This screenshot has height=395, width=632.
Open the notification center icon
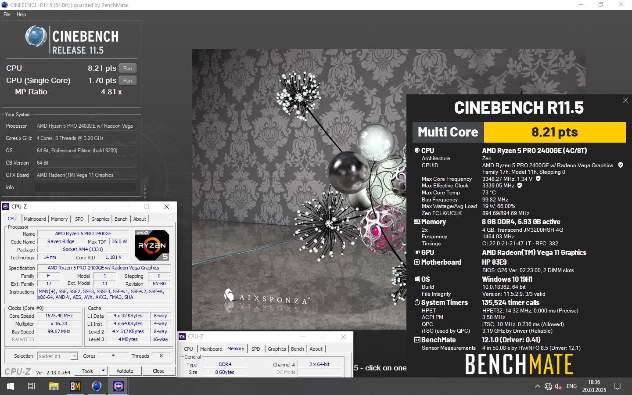coord(618,386)
